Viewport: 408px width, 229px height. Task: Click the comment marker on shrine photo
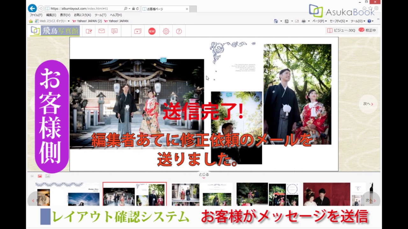(163, 60)
